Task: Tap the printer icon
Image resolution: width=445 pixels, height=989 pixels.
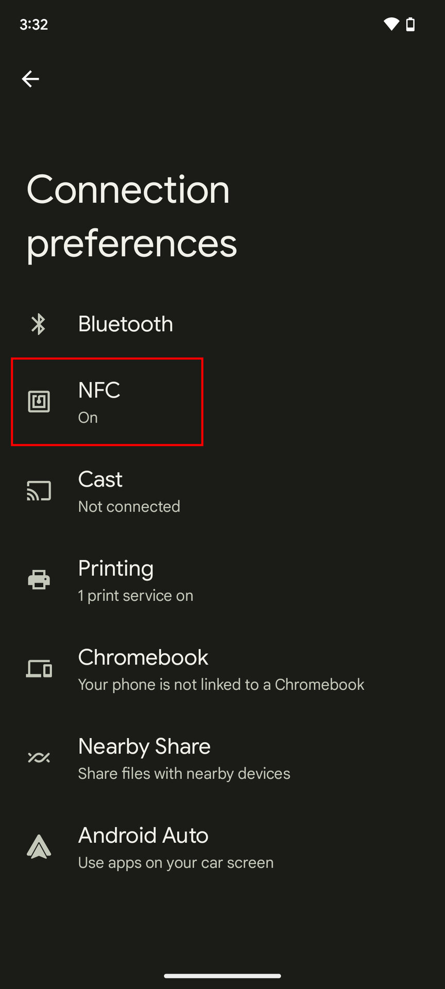Action: pyautogui.click(x=39, y=580)
